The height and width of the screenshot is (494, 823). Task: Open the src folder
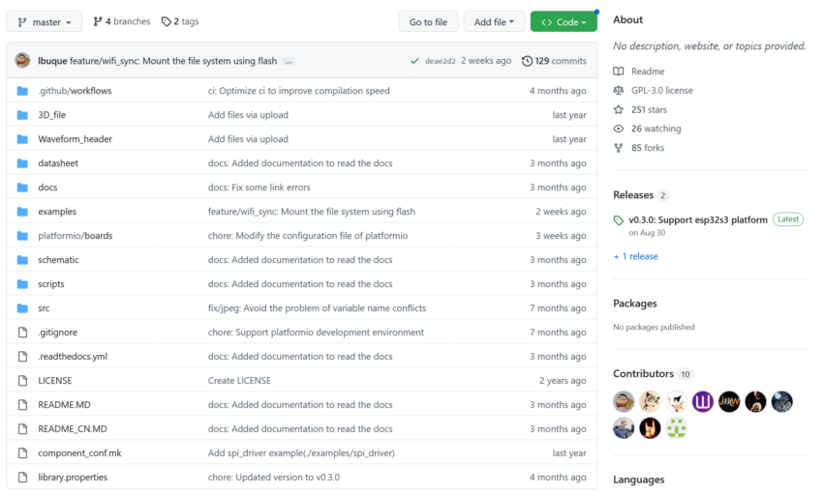(44, 308)
